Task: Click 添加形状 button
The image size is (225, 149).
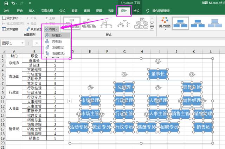Action: click(x=10, y=18)
